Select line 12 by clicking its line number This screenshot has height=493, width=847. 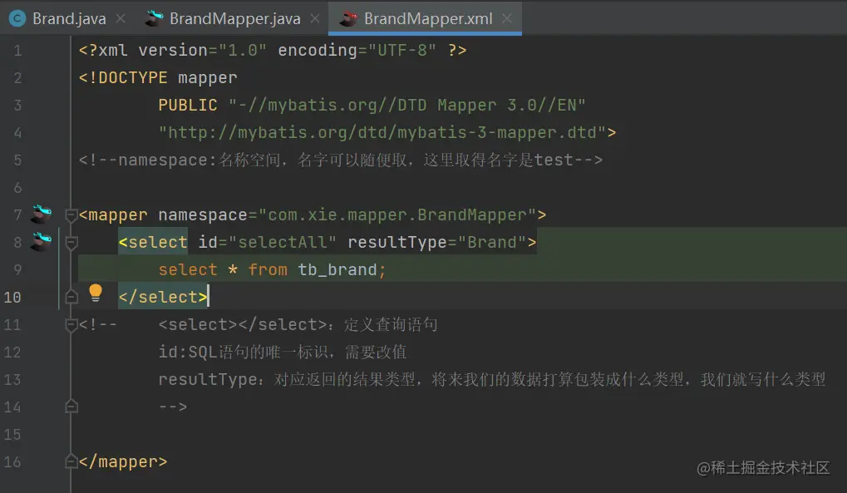coord(12,352)
